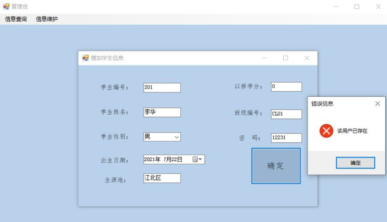Click the 管理员 window title icon

[x=6, y=7]
